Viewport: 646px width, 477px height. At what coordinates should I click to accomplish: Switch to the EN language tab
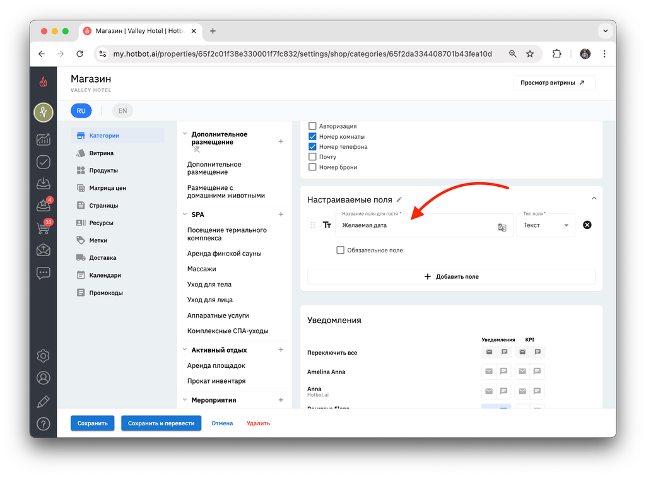pyautogui.click(x=122, y=111)
